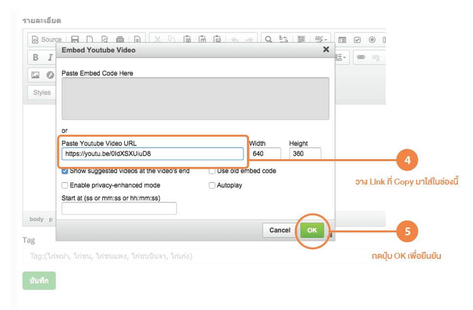This screenshot has width=473, height=310.
Task: Click the Save disk toolbar icon
Action: (75, 40)
